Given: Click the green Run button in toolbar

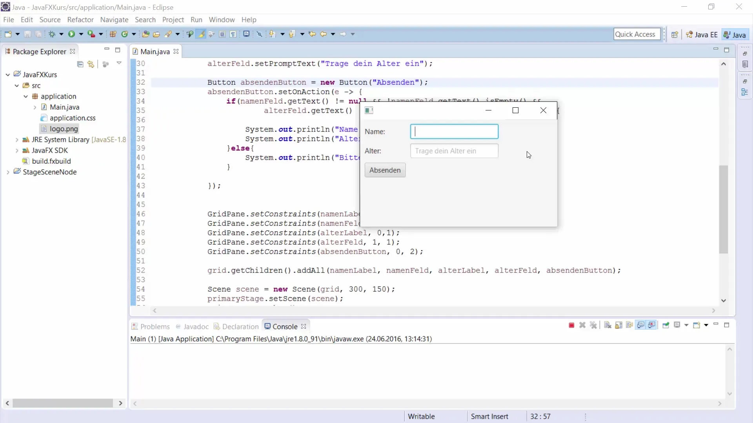Looking at the screenshot, I should (71, 34).
